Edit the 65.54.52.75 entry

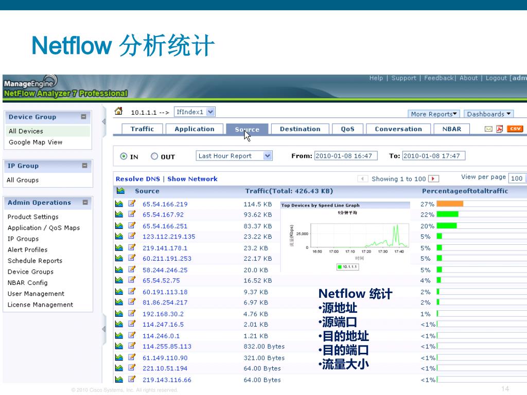[132, 279]
